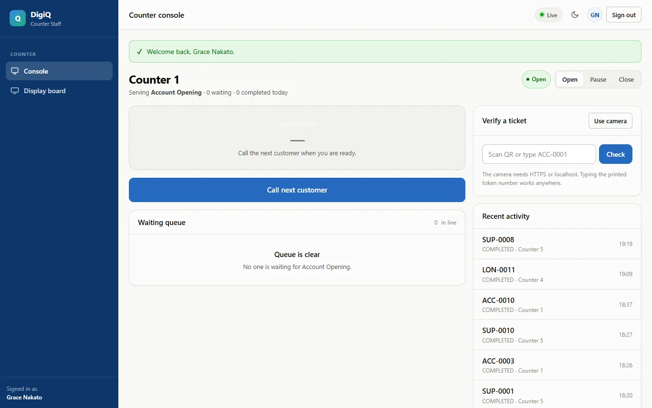Open the GN user avatar
The image size is (652, 408).
point(595,15)
